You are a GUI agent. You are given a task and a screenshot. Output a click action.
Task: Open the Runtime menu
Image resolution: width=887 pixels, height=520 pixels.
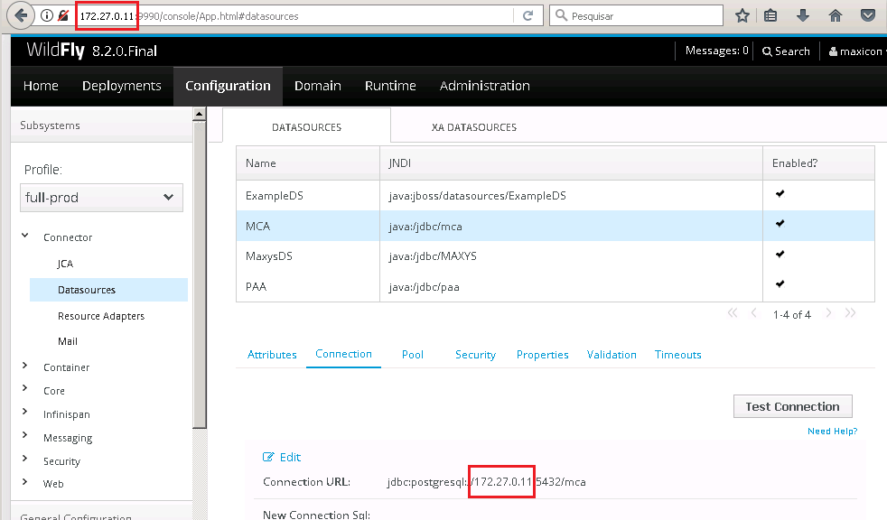tap(390, 86)
